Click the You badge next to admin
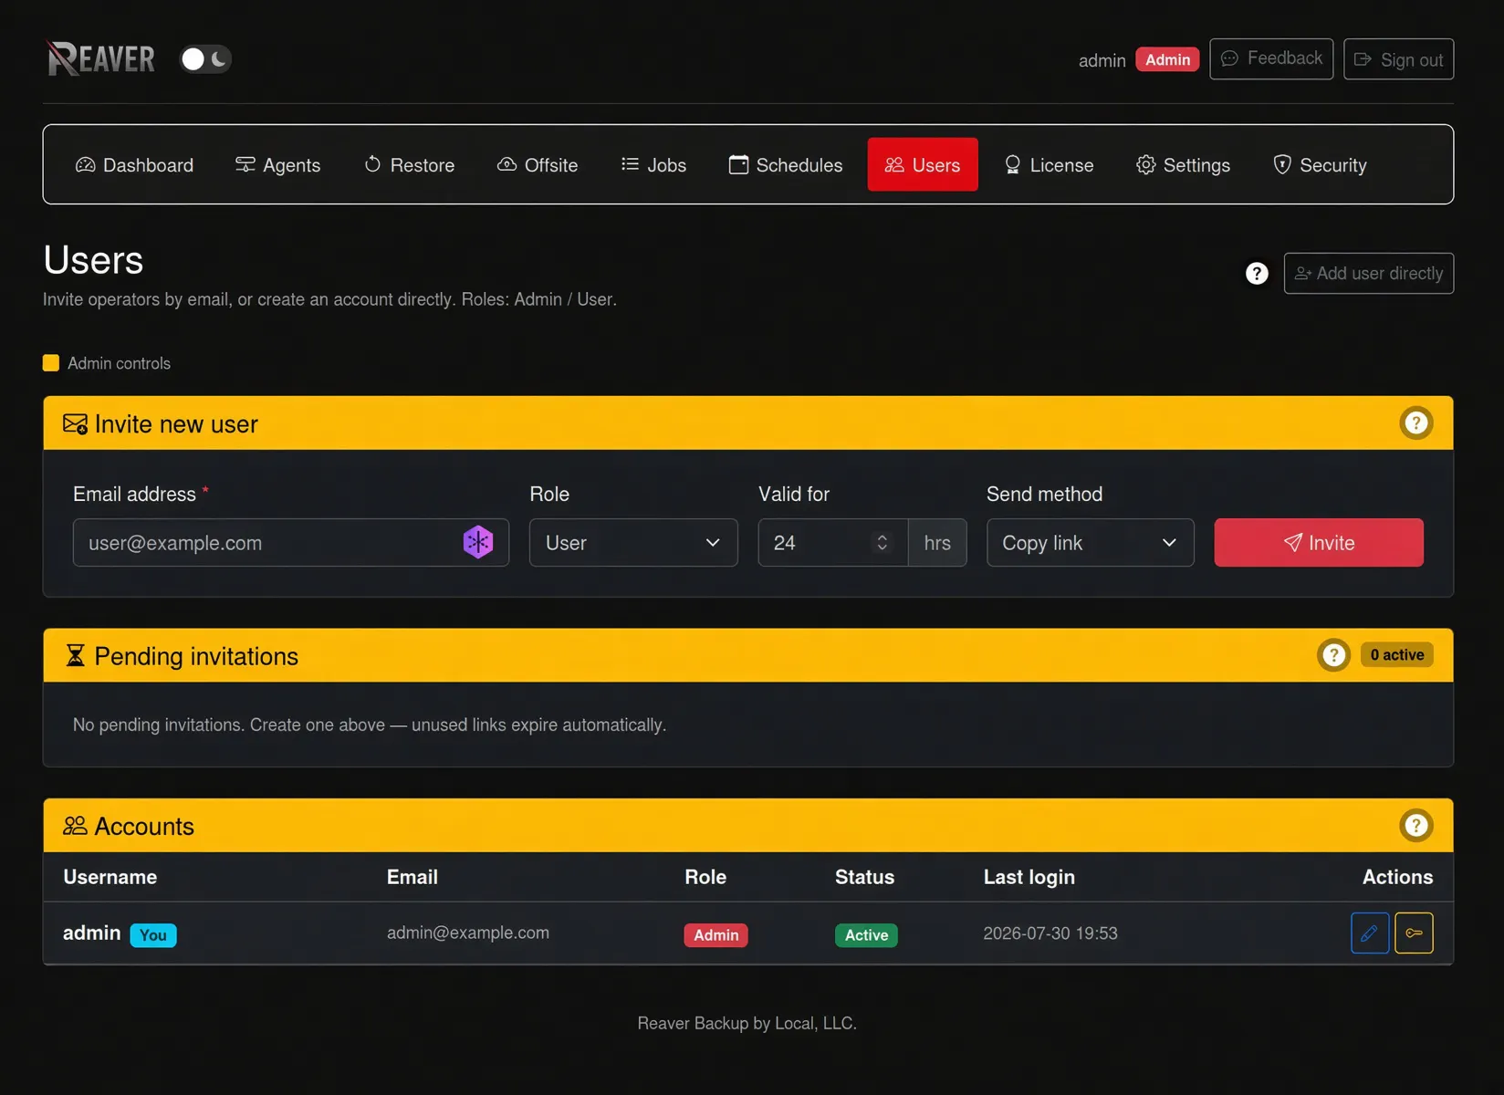 (x=153, y=935)
